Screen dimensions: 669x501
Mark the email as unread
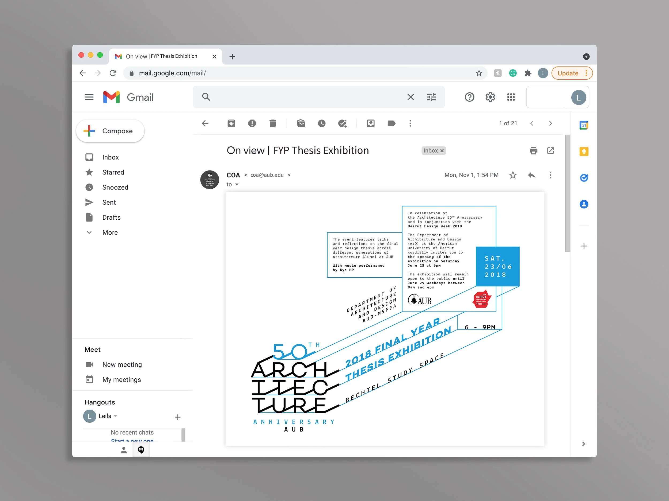click(301, 123)
